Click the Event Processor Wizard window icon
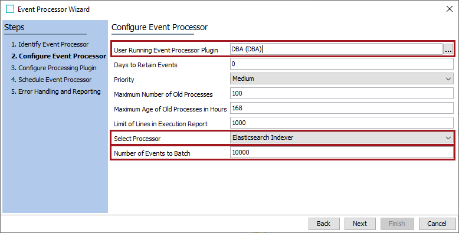 pyautogui.click(x=10, y=9)
